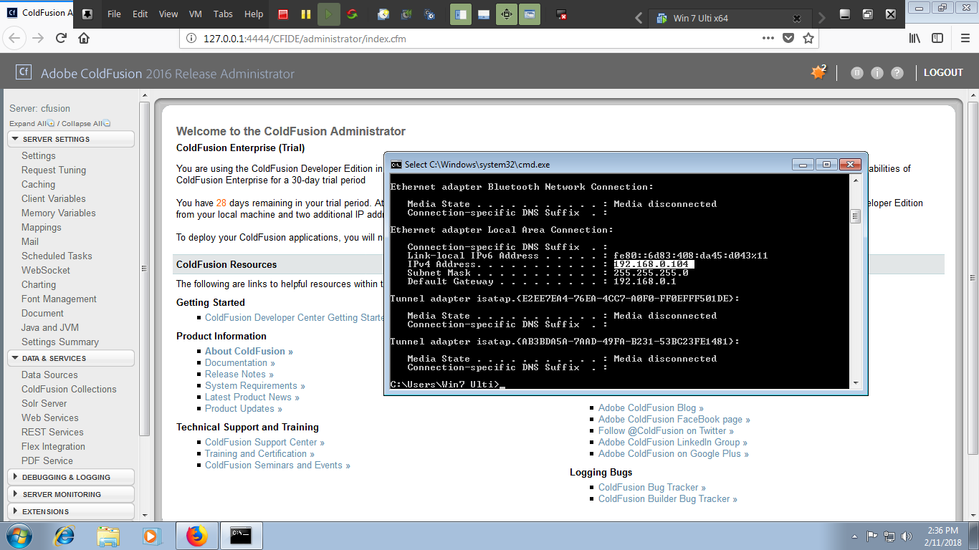Click the sidebar navigation scrollbar
Image resolution: width=979 pixels, height=550 pixels.
pos(144,269)
